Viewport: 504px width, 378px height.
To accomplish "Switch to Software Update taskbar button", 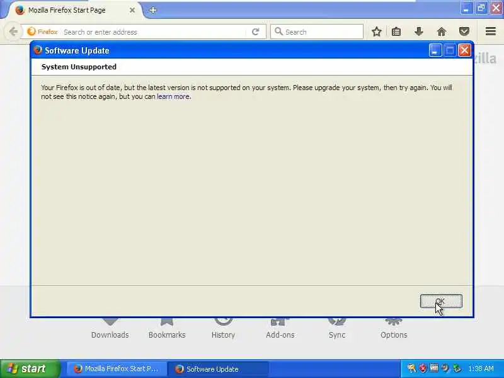I will tap(218, 369).
